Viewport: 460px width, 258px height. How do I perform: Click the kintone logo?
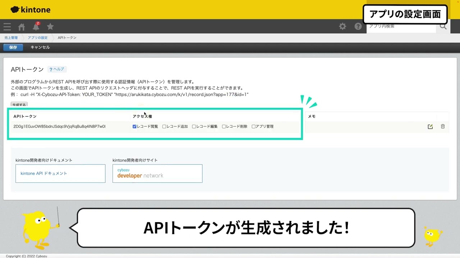31,10
